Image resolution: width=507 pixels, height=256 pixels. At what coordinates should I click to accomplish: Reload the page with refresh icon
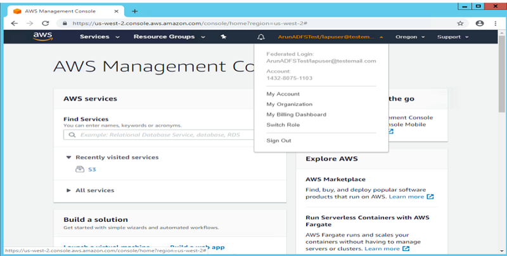tap(46, 23)
